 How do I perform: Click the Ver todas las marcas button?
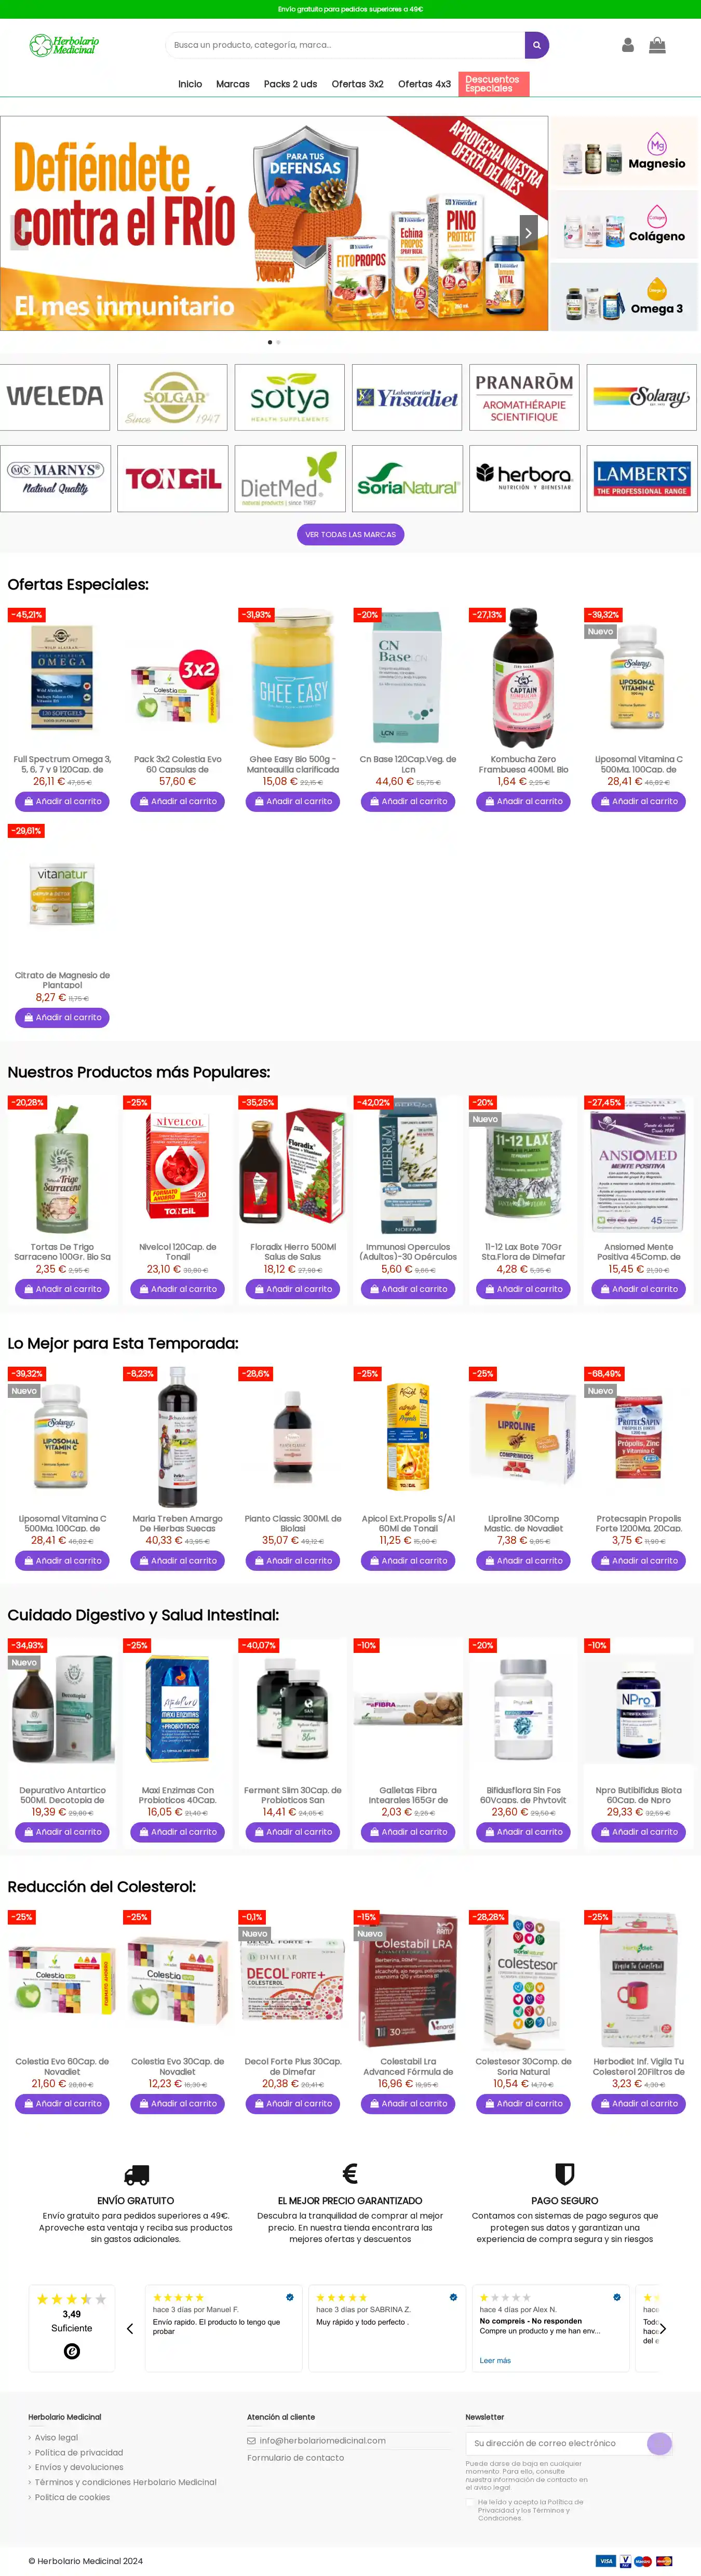(x=350, y=534)
